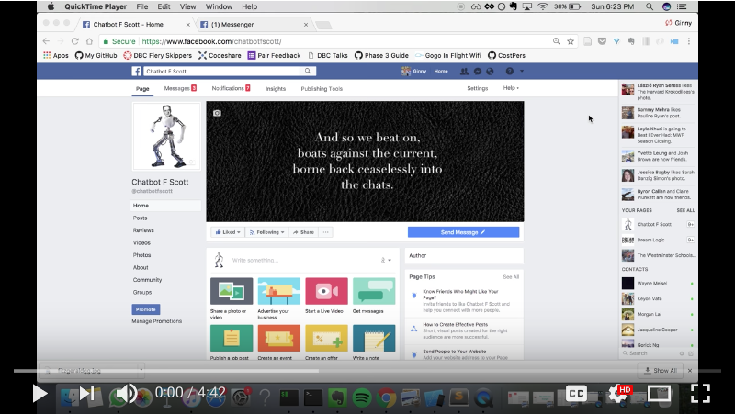Viewport: 735px width, 414px height.
Task: Open the more options ellipsis button
Action: coord(326,232)
